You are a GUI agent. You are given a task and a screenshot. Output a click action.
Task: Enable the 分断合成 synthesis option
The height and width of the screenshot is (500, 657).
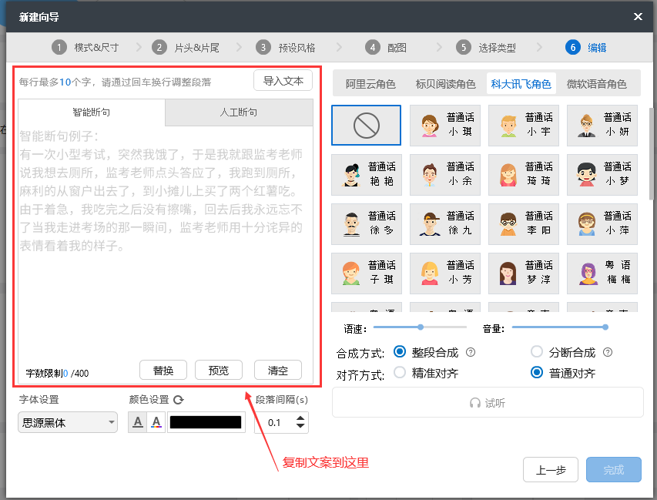[x=537, y=351]
